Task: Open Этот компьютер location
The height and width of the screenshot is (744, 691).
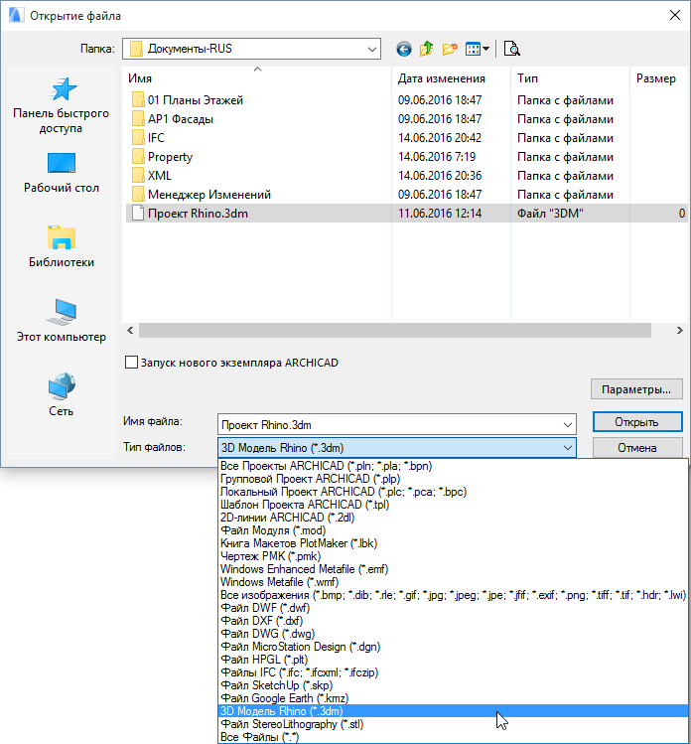Action: click(62, 321)
